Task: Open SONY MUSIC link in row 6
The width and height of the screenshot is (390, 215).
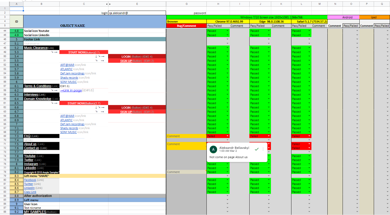Action: (x=68, y=82)
